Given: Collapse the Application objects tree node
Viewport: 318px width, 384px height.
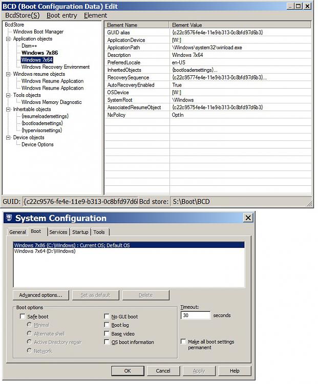Looking at the screenshot, I should [8, 39].
